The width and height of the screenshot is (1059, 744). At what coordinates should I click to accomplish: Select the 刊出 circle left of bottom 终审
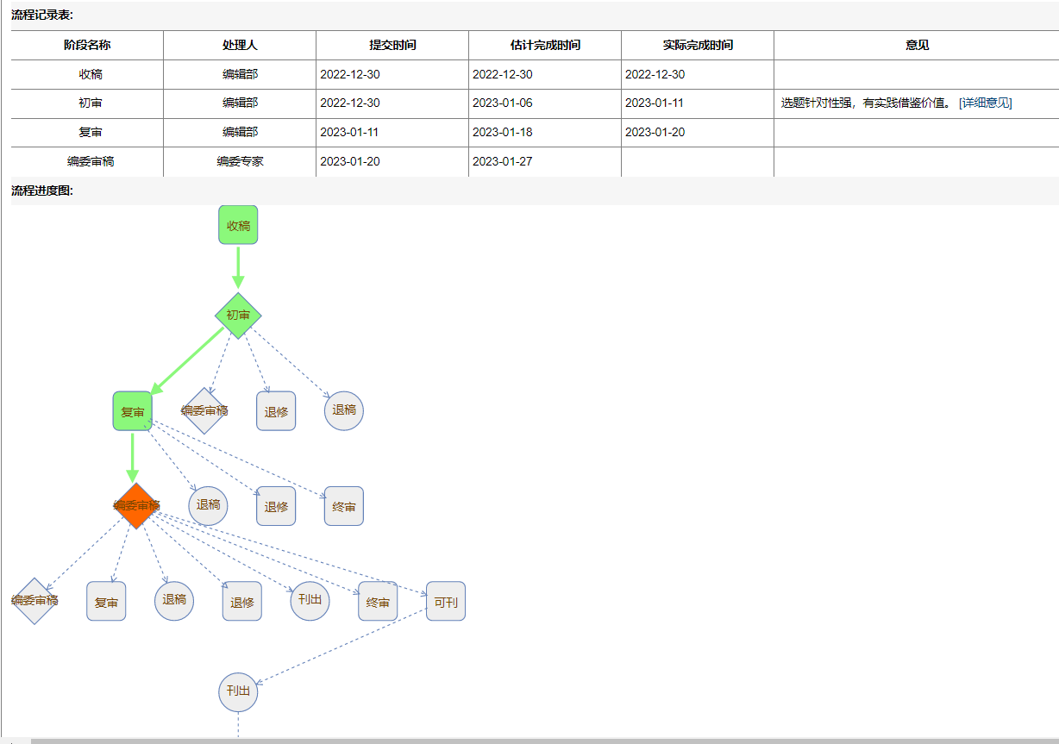[x=310, y=599]
